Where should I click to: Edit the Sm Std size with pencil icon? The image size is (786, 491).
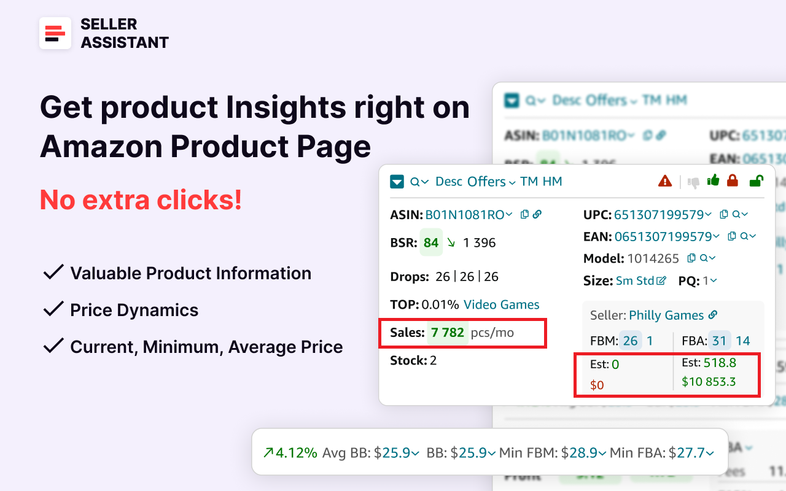tap(662, 280)
